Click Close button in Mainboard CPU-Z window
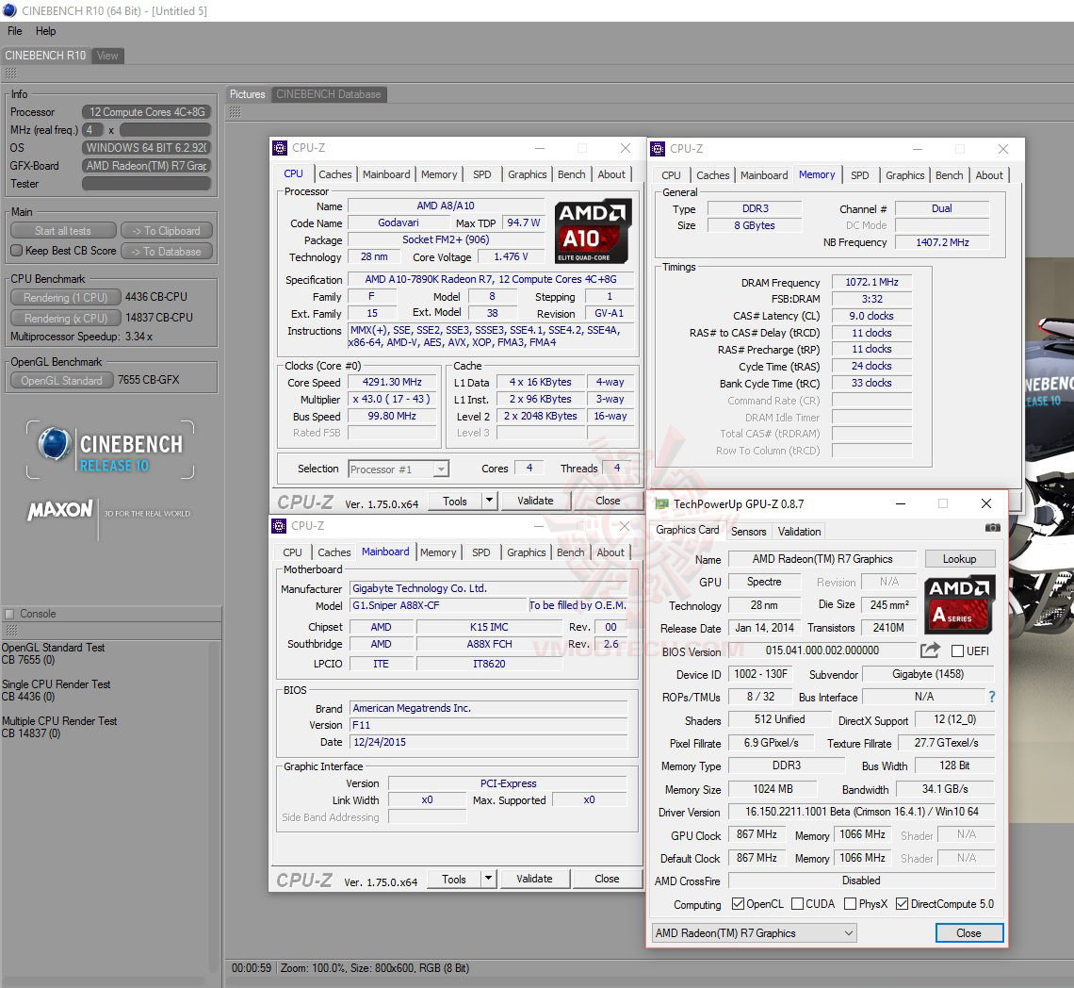Screen dimensions: 1074x988 607,879
